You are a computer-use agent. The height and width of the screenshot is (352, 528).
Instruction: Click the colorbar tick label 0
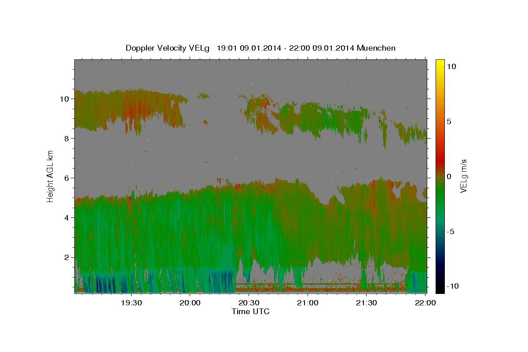[450, 176]
